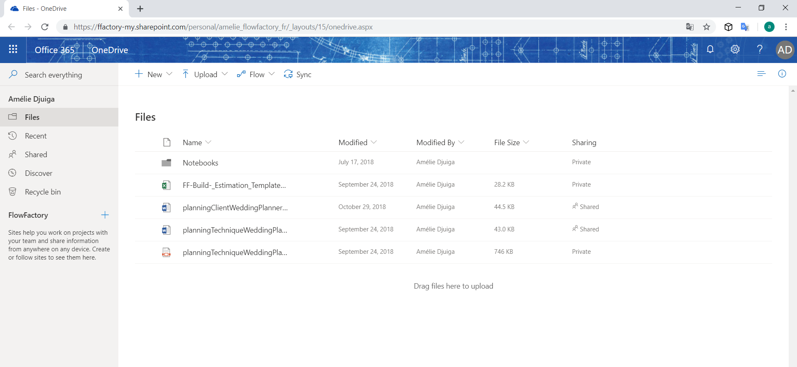Open the Recycle bin section

pyautogui.click(x=42, y=192)
